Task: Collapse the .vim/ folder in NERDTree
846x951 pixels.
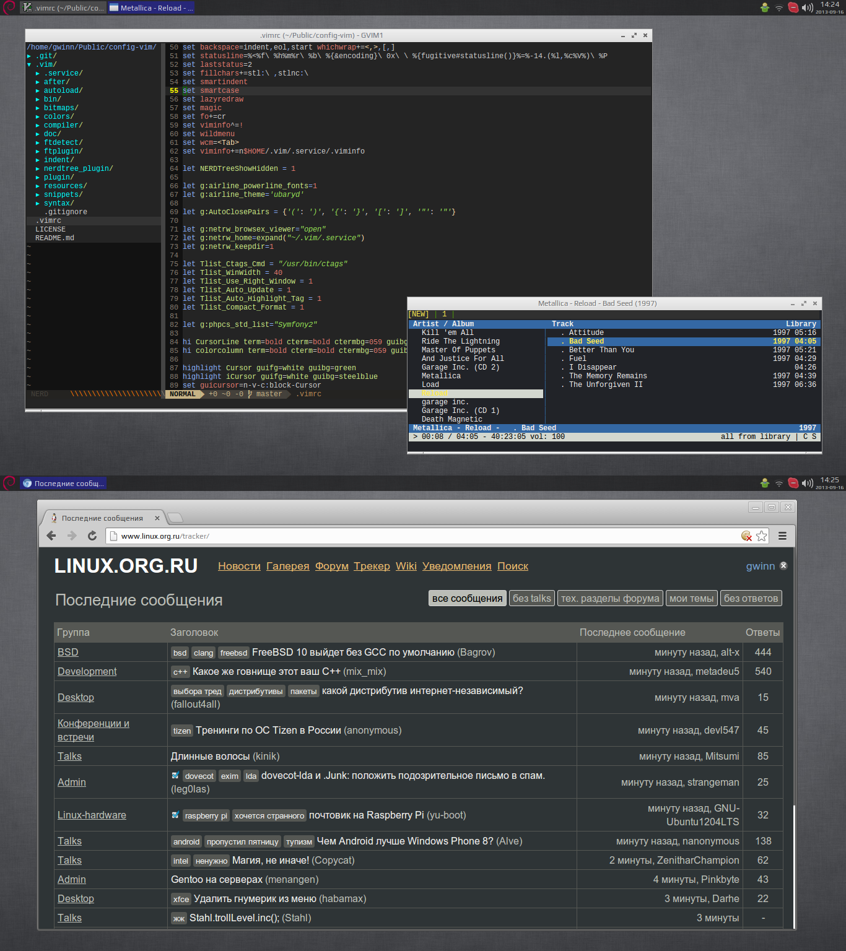Action: 29,64
